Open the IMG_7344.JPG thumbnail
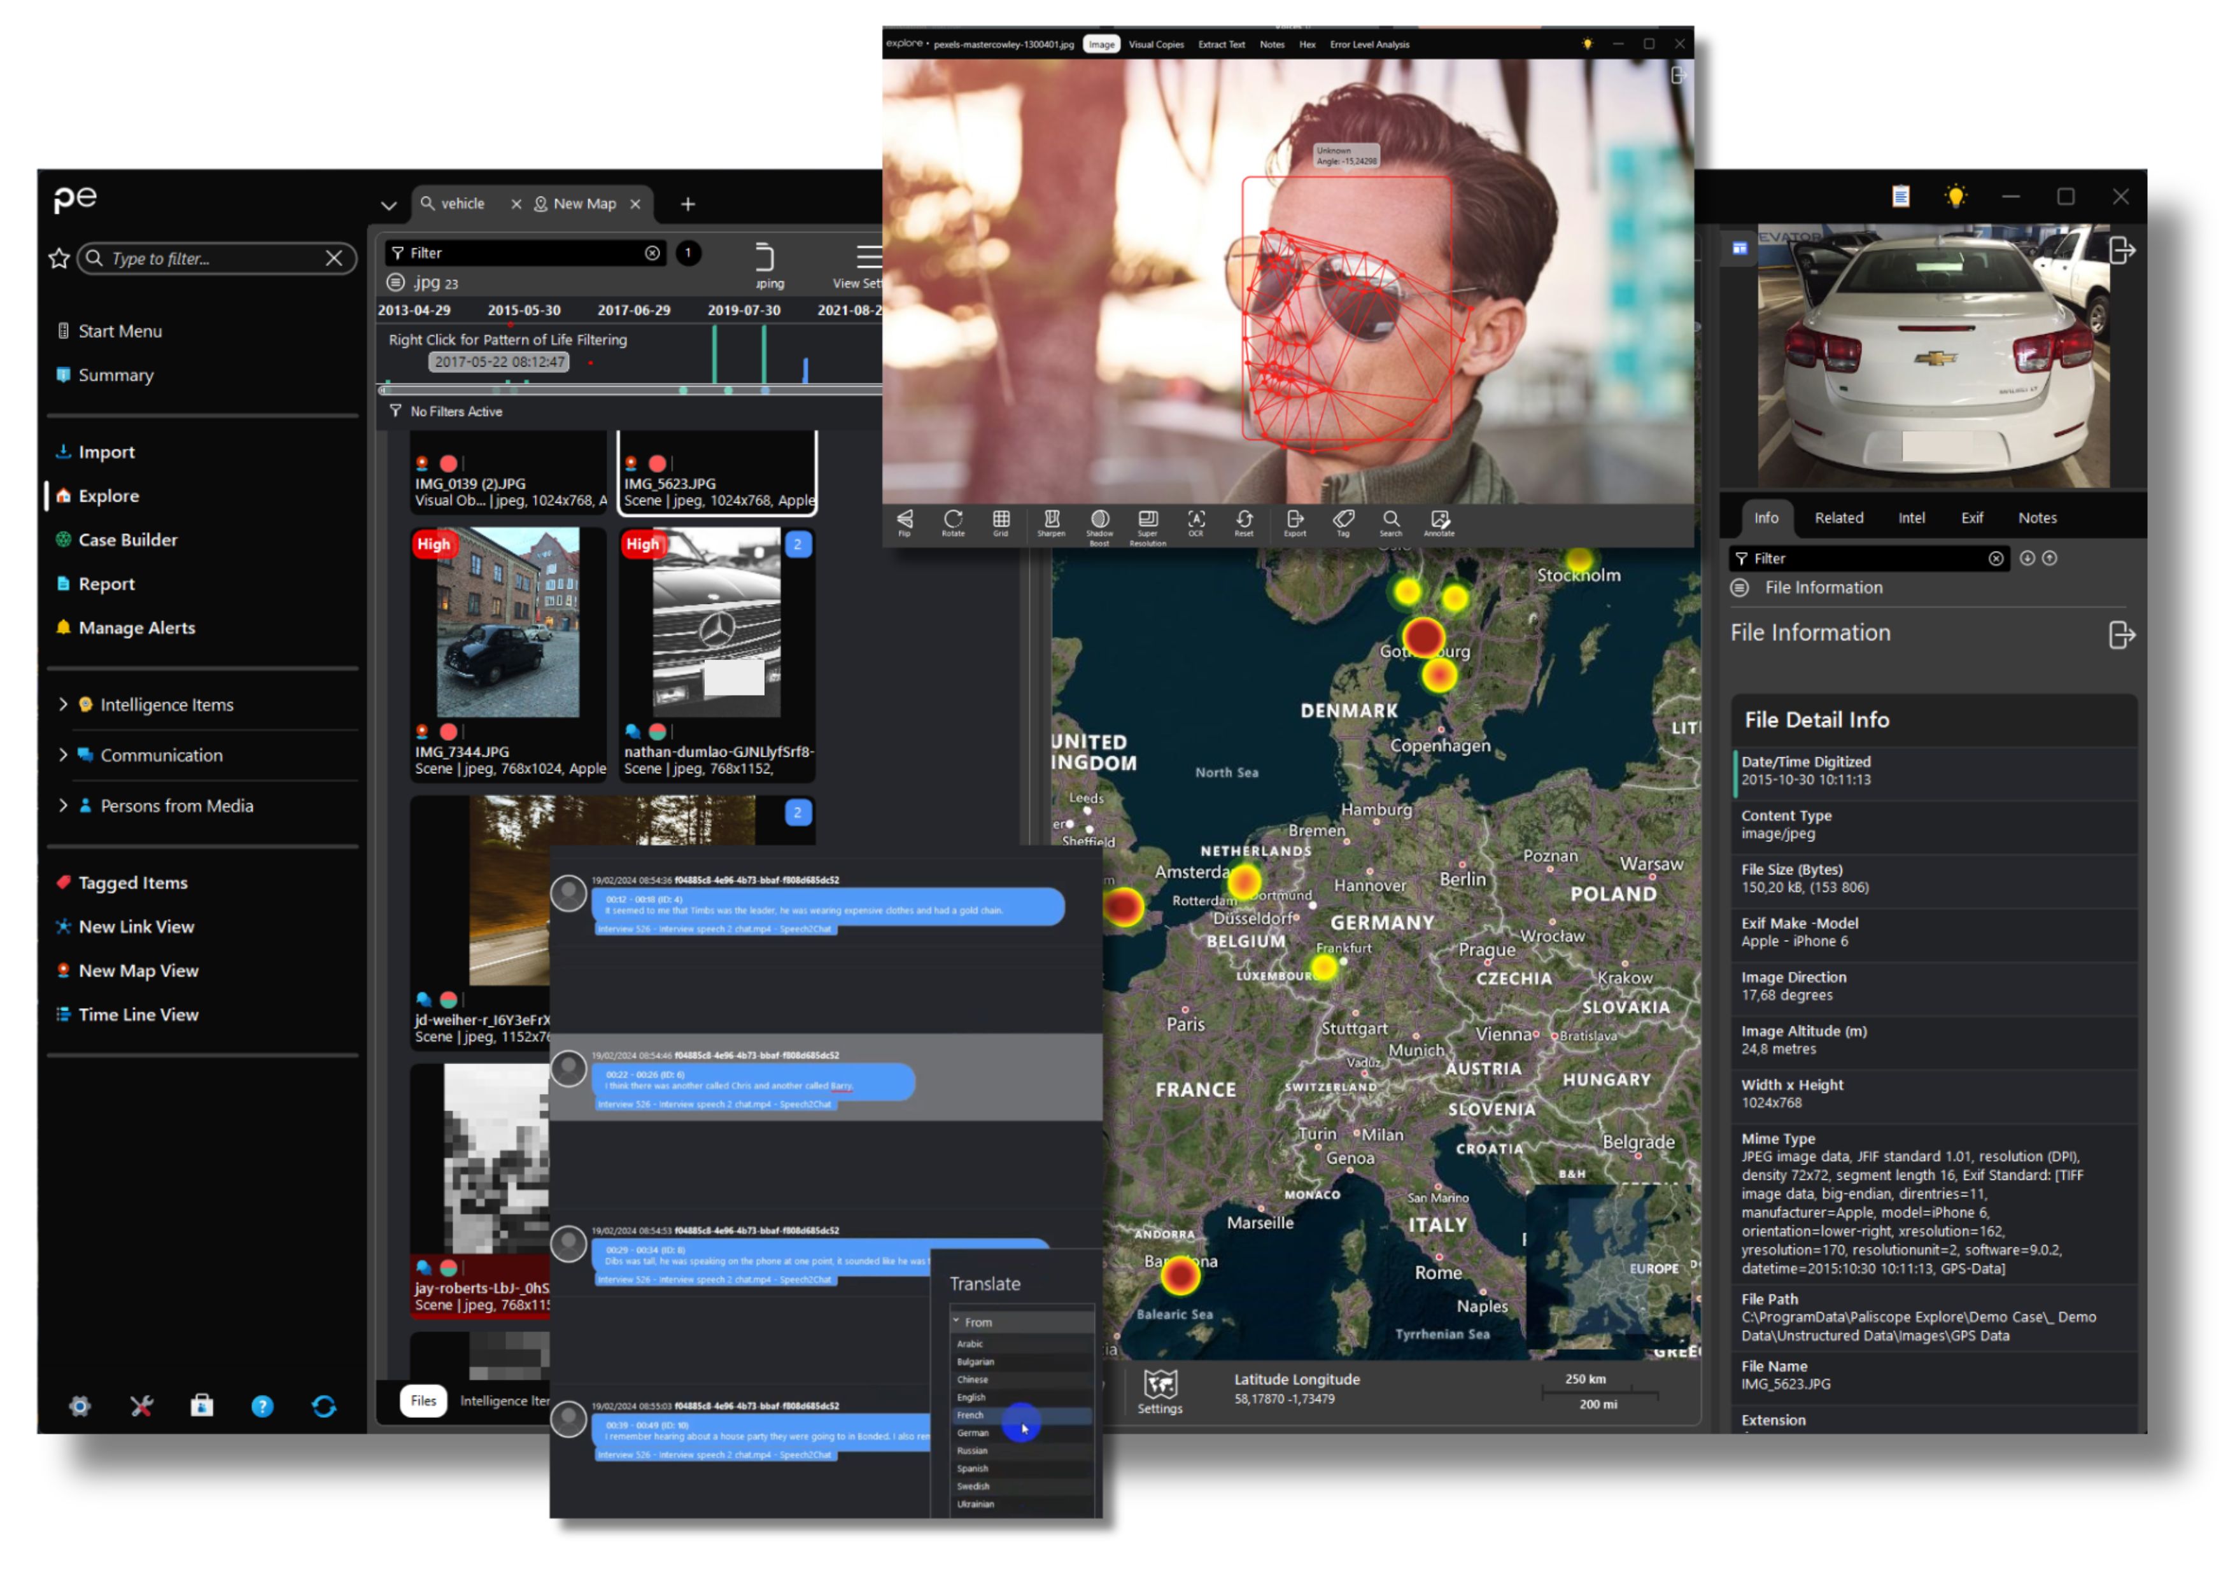 coord(507,623)
